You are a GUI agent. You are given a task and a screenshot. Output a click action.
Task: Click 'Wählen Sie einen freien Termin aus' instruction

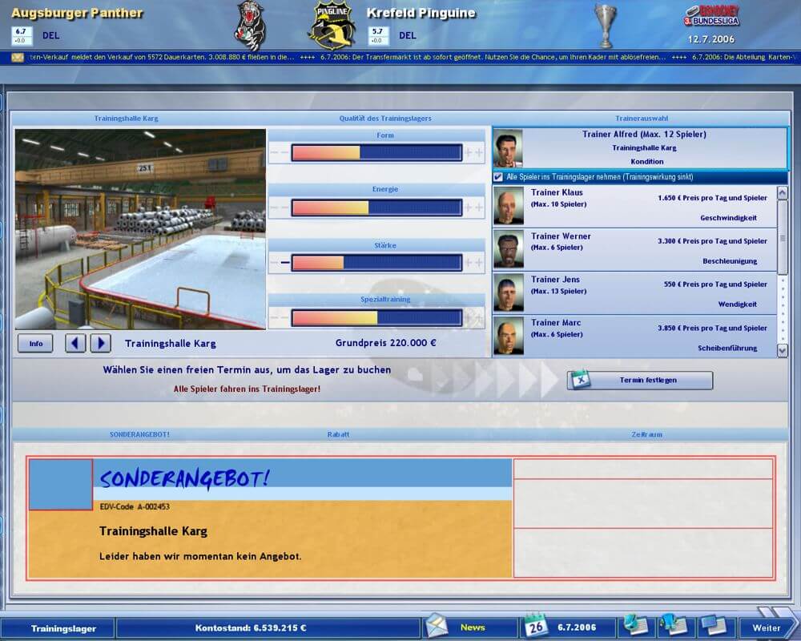(247, 369)
